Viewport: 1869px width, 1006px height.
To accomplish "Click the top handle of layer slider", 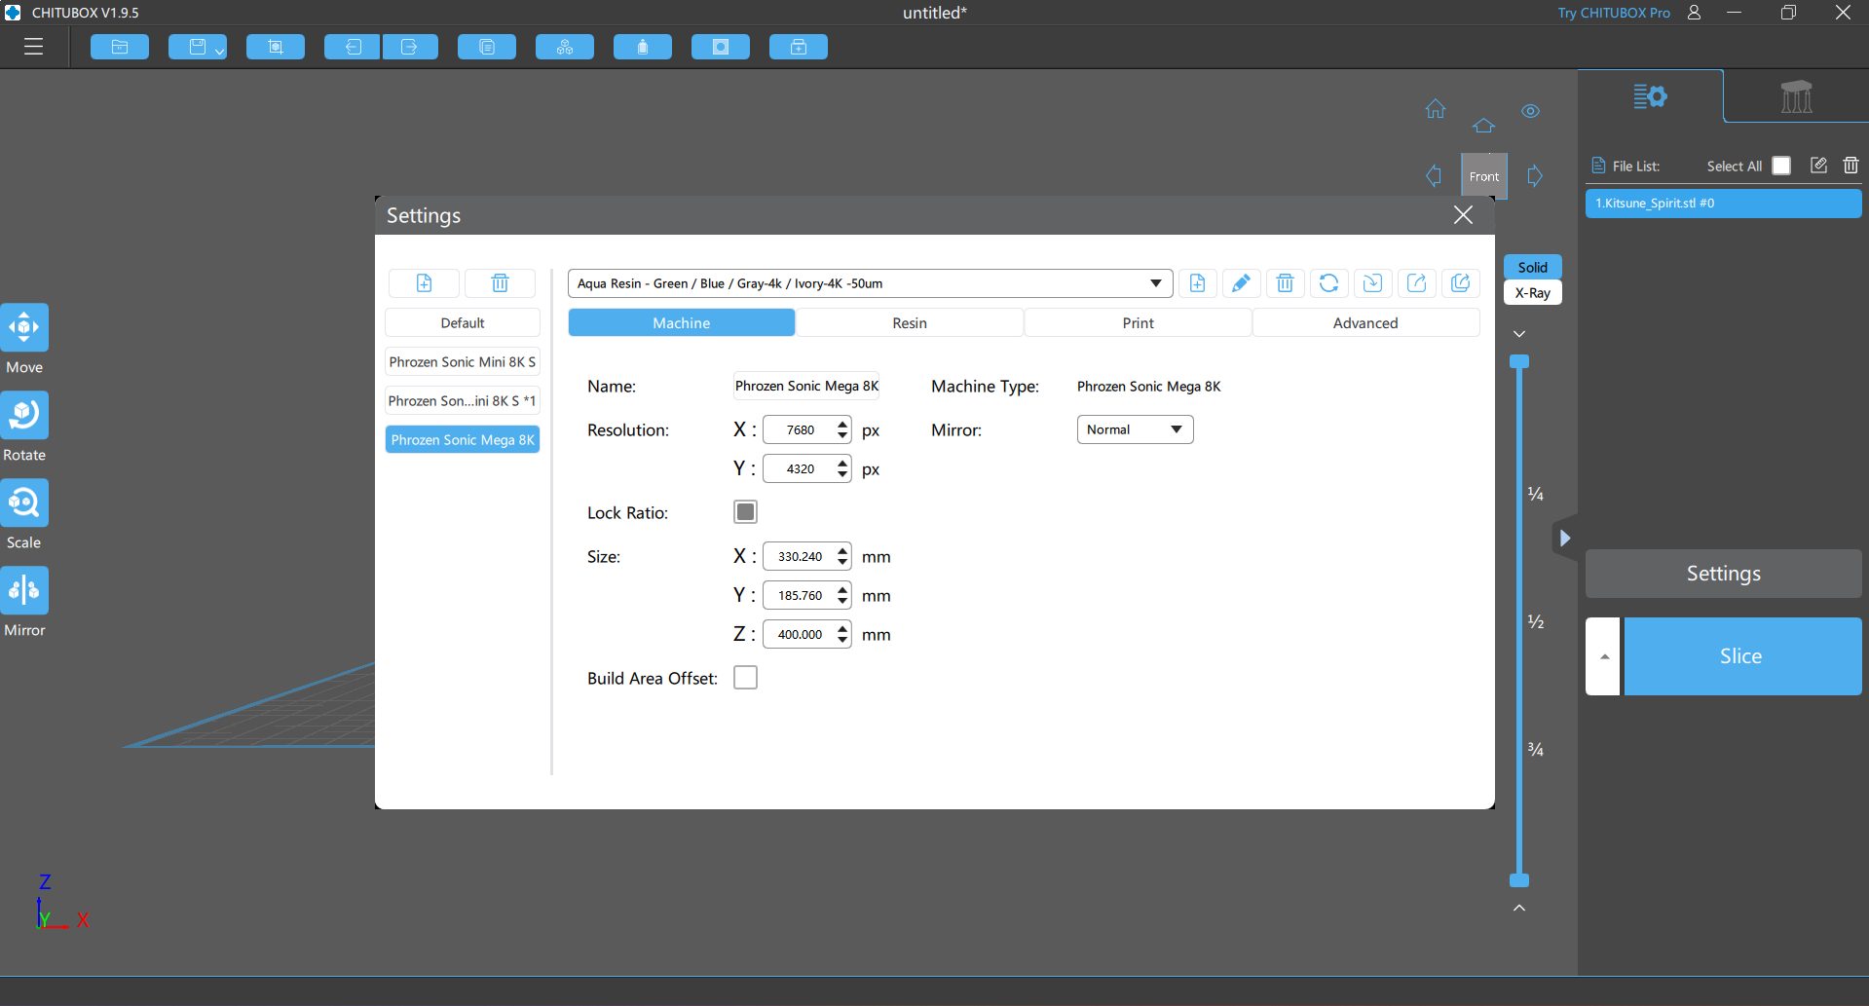I will [1519, 362].
